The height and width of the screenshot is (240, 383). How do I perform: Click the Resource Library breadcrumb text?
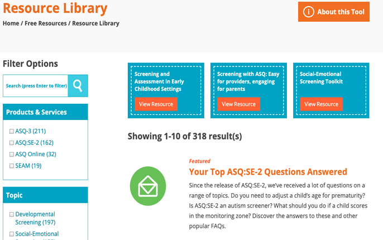pos(95,23)
